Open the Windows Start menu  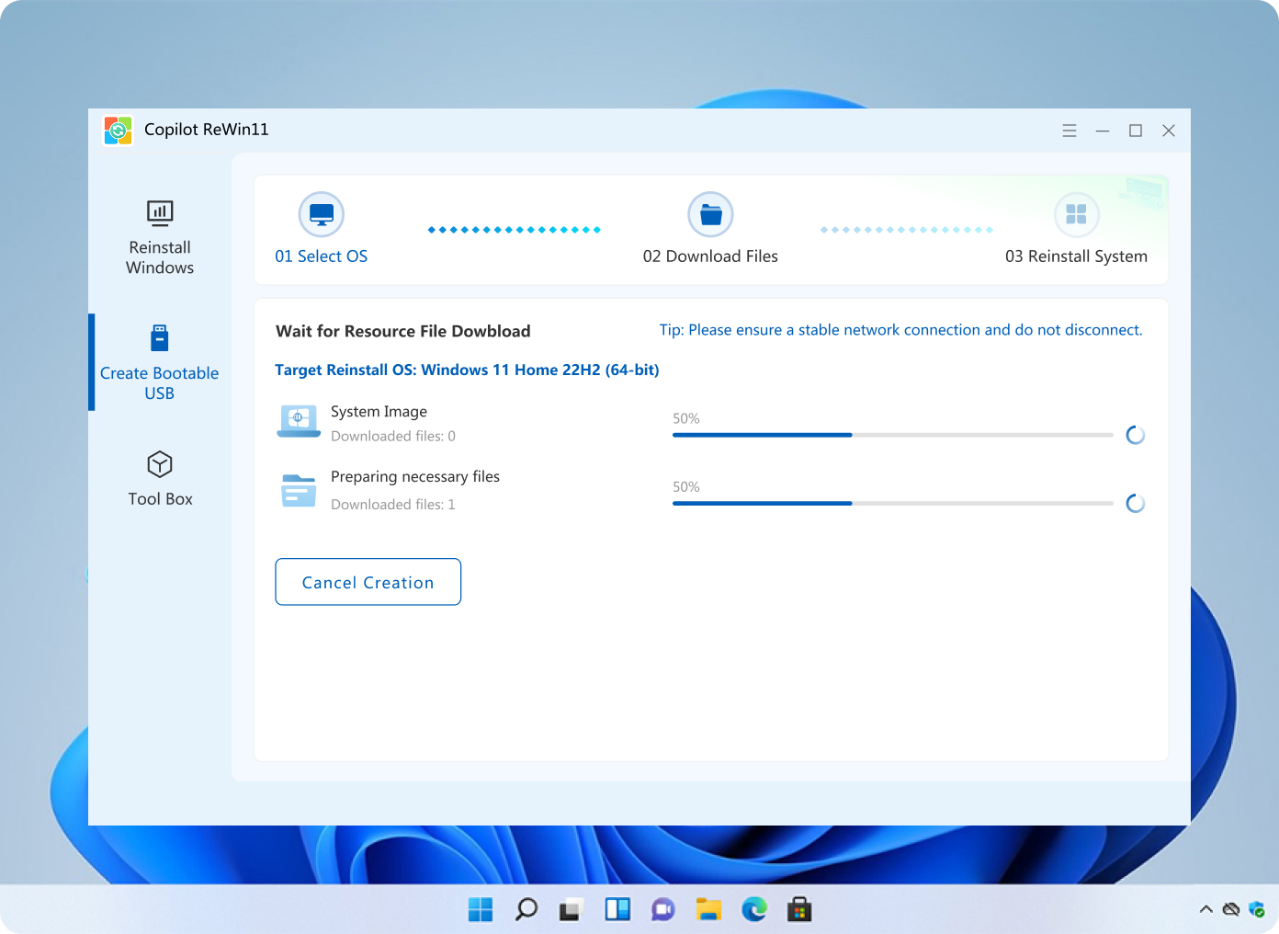coord(481,910)
